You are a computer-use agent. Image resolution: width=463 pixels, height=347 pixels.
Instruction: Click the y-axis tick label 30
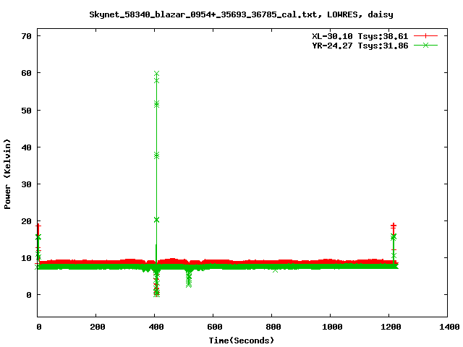[27, 184]
